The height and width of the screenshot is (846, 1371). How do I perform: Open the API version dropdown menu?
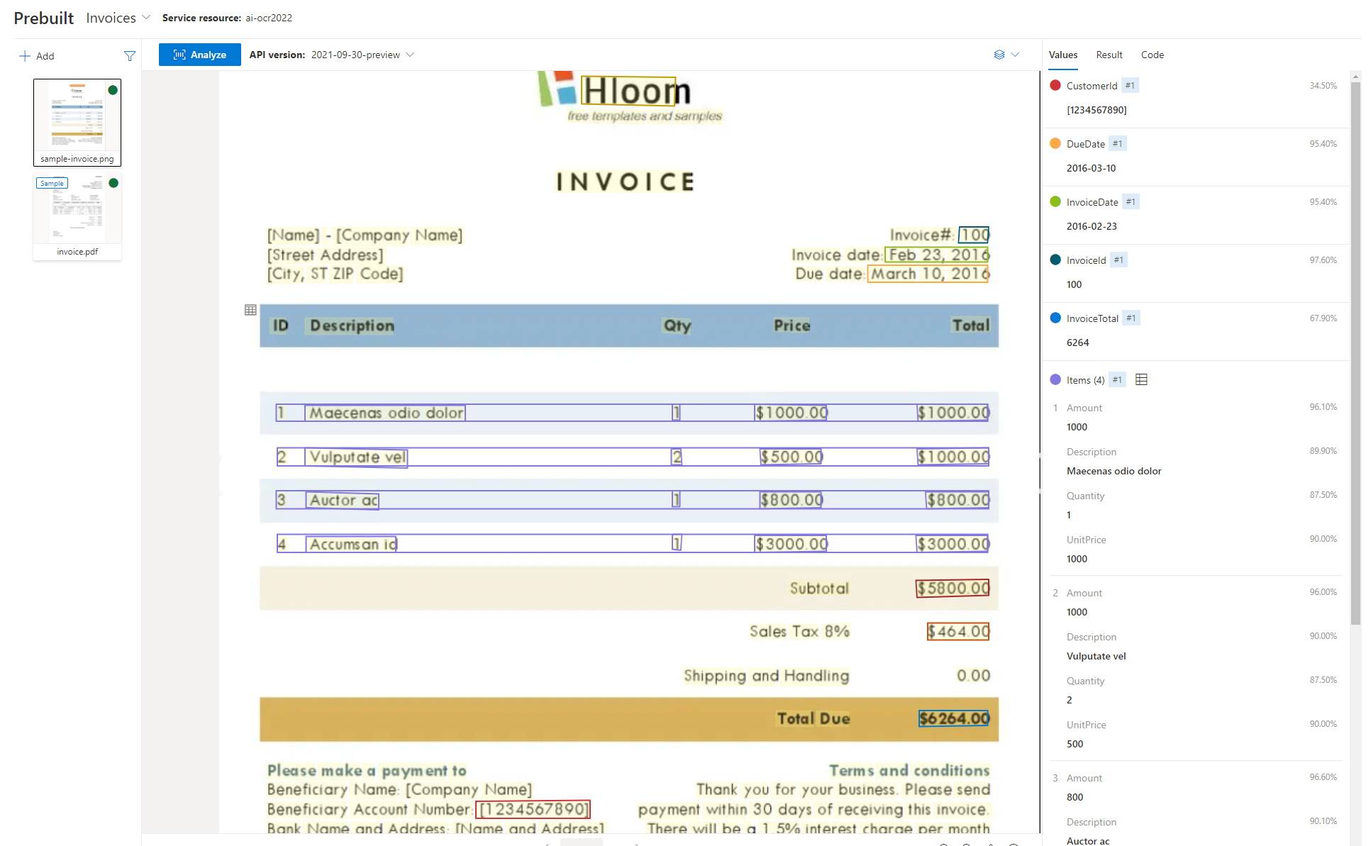point(361,55)
